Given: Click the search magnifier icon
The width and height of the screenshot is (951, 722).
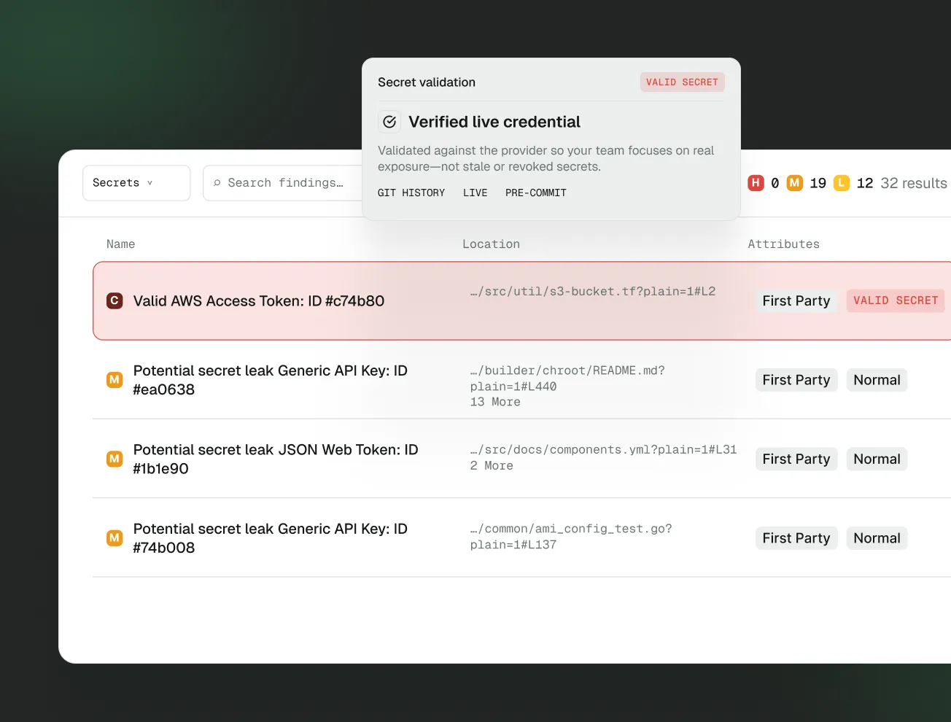Looking at the screenshot, I should click(x=217, y=183).
